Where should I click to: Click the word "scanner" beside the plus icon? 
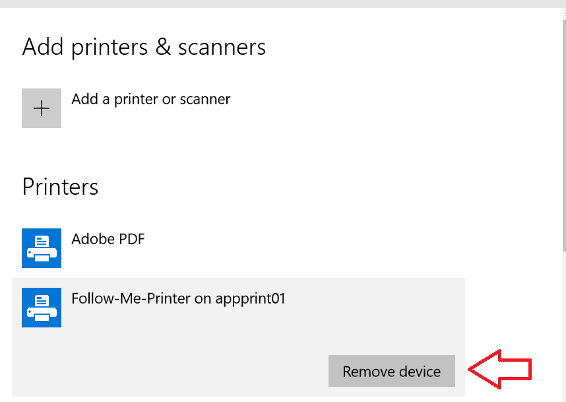tap(204, 100)
